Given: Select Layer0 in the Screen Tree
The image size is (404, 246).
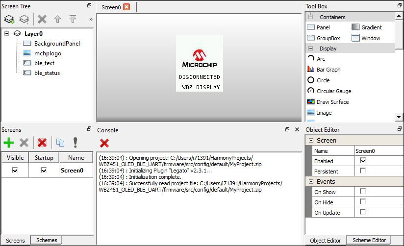Looking at the screenshot, I should coord(33,34).
